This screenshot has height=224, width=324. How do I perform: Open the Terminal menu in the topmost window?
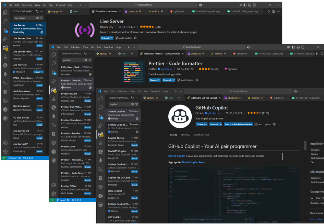tap(60, 5)
